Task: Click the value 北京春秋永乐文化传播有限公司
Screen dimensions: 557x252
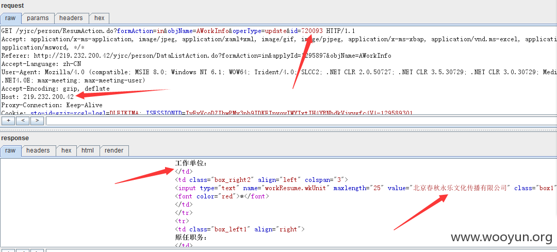Action: pyautogui.click(x=460, y=188)
